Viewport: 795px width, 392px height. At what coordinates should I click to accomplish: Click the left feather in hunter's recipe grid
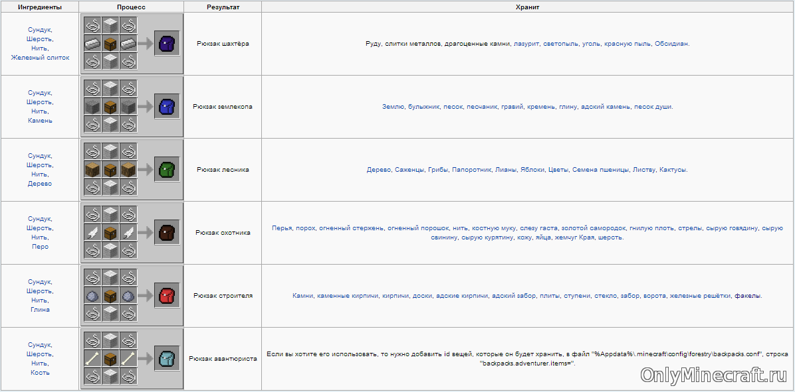[x=92, y=233]
